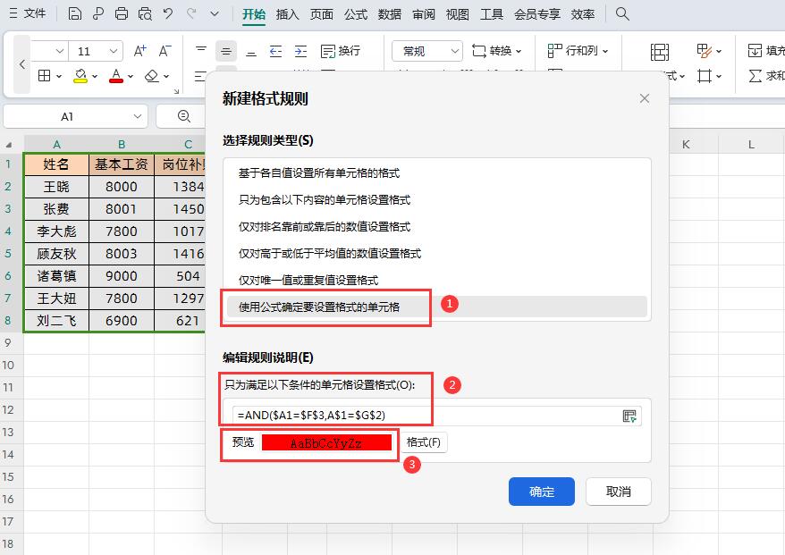Switch to the 开始 ribbon tab
785x555 pixels.
click(x=254, y=14)
